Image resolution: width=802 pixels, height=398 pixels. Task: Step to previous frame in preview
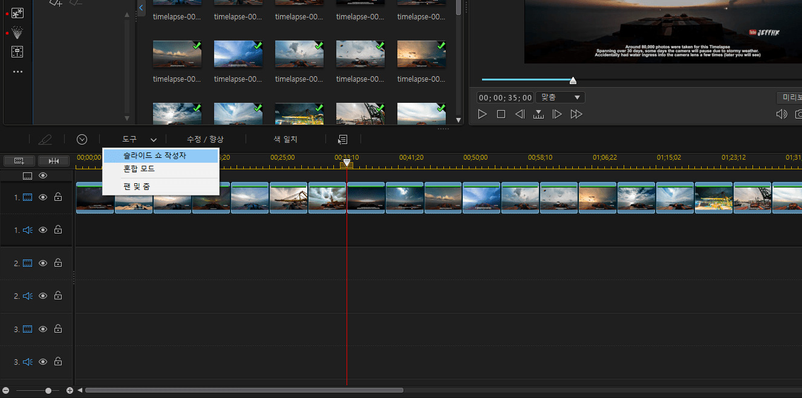(520, 114)
